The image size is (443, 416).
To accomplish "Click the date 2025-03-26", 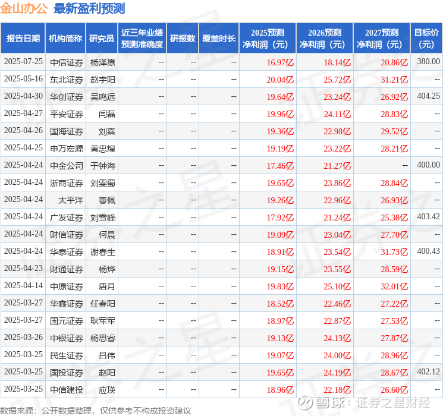I will (x=23, y=337).
